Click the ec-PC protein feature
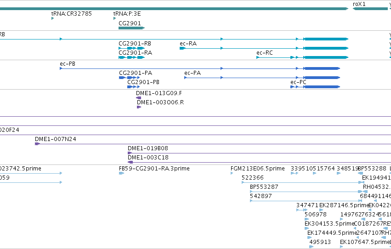Viewport: 391px width, 249px height. coord(315,87)
